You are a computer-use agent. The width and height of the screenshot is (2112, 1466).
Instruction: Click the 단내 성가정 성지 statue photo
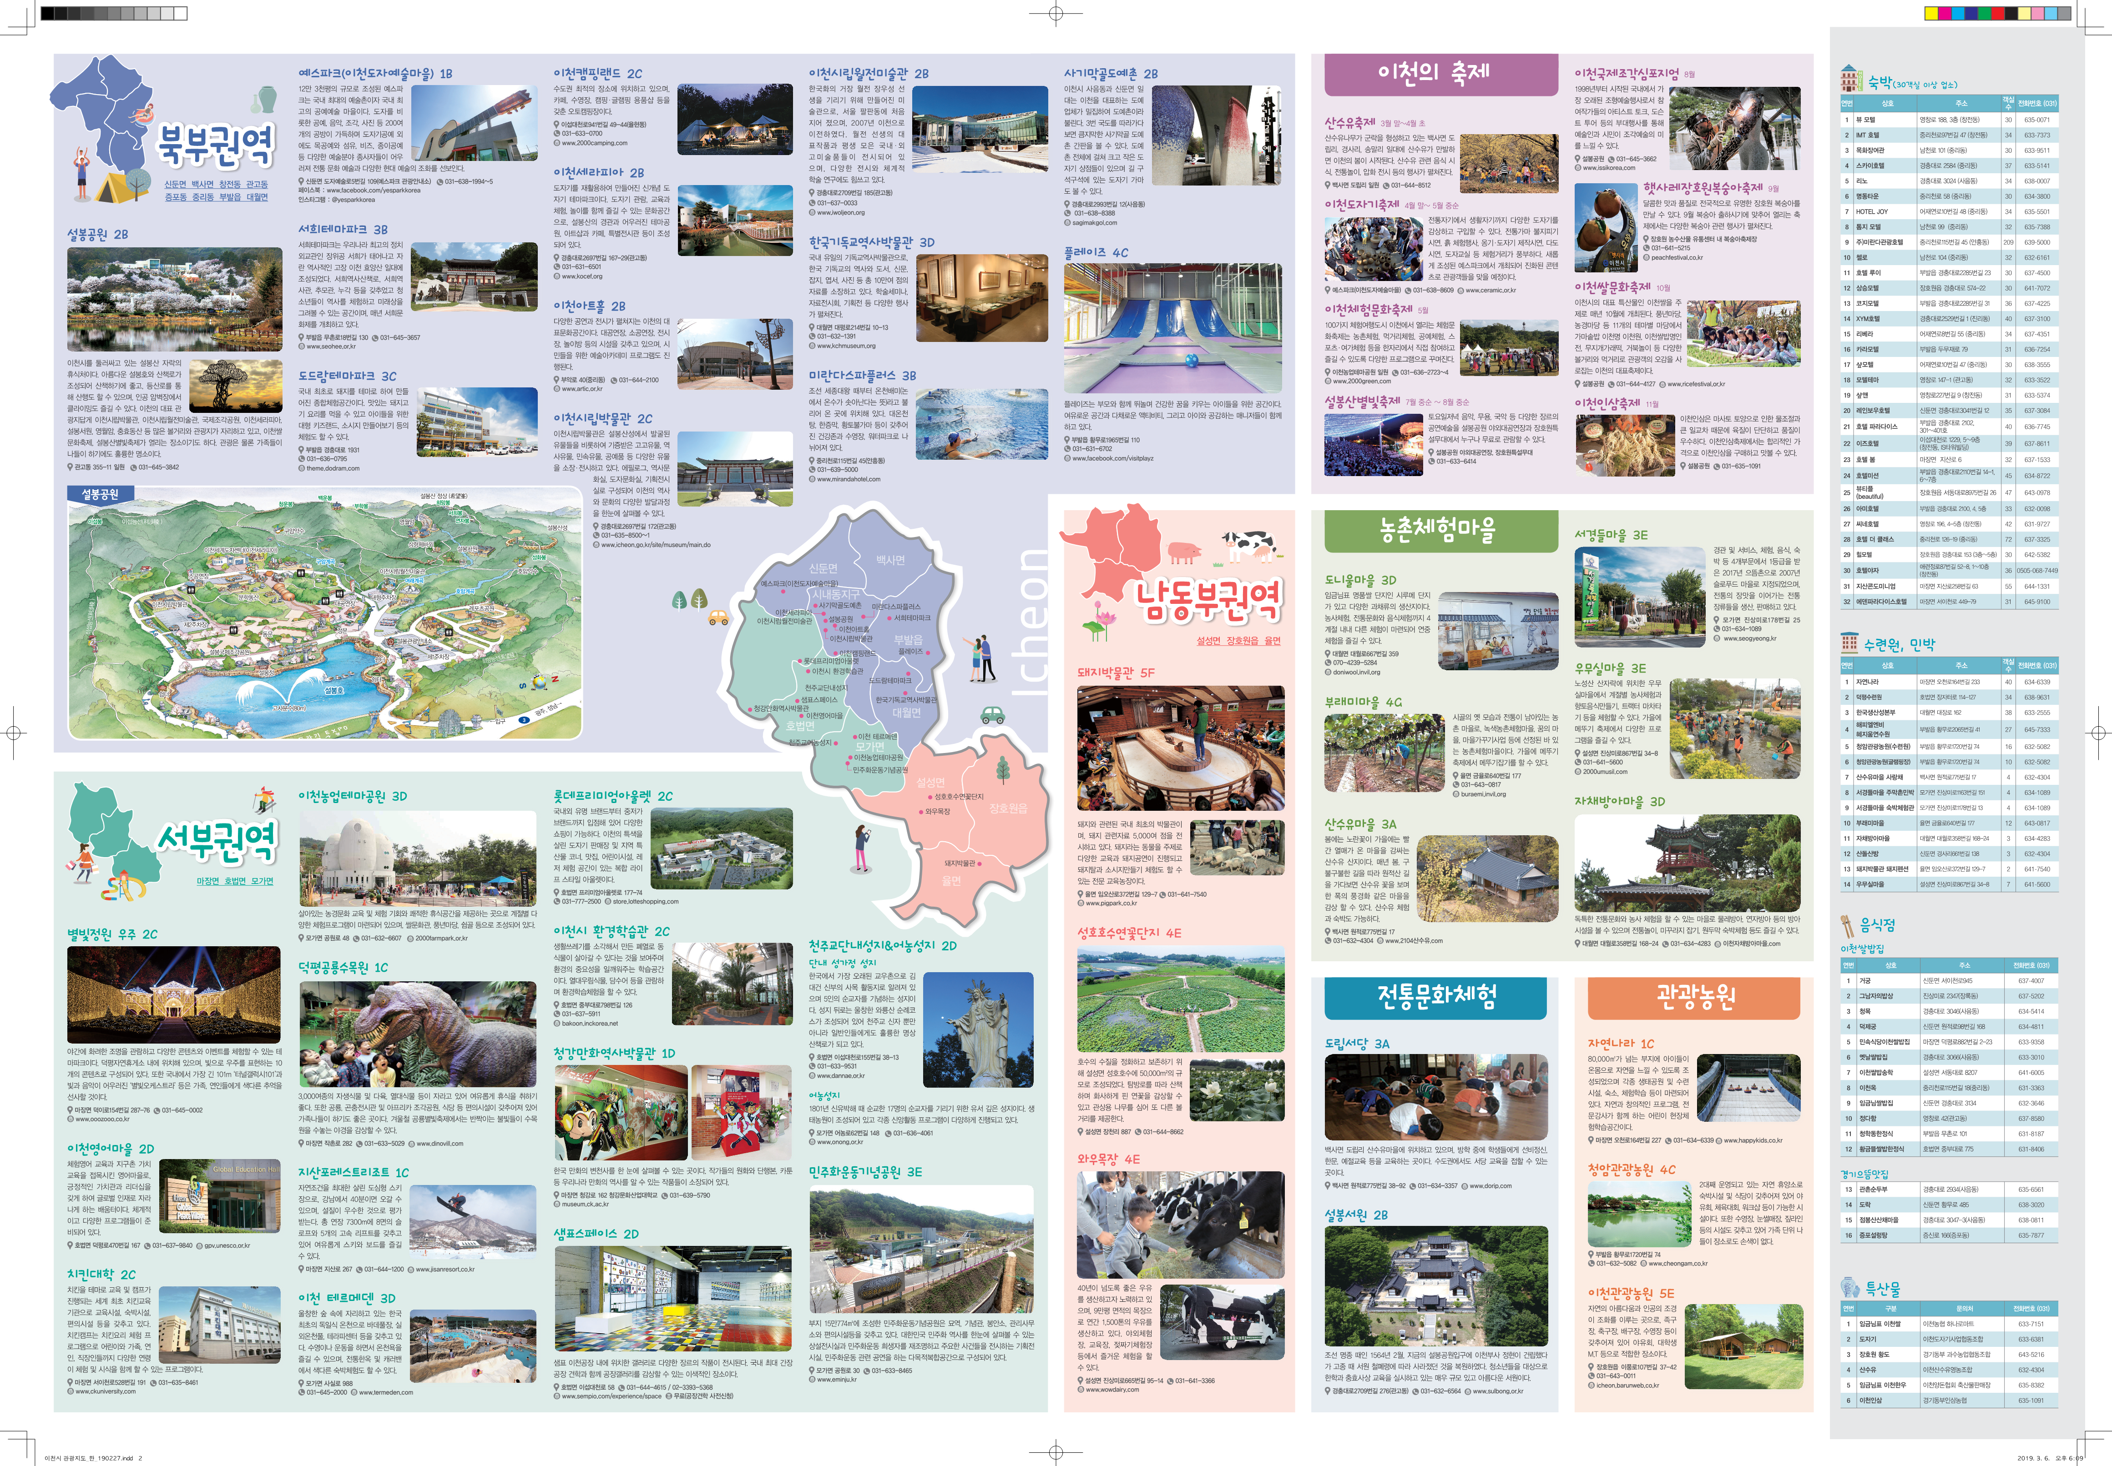978,1029
